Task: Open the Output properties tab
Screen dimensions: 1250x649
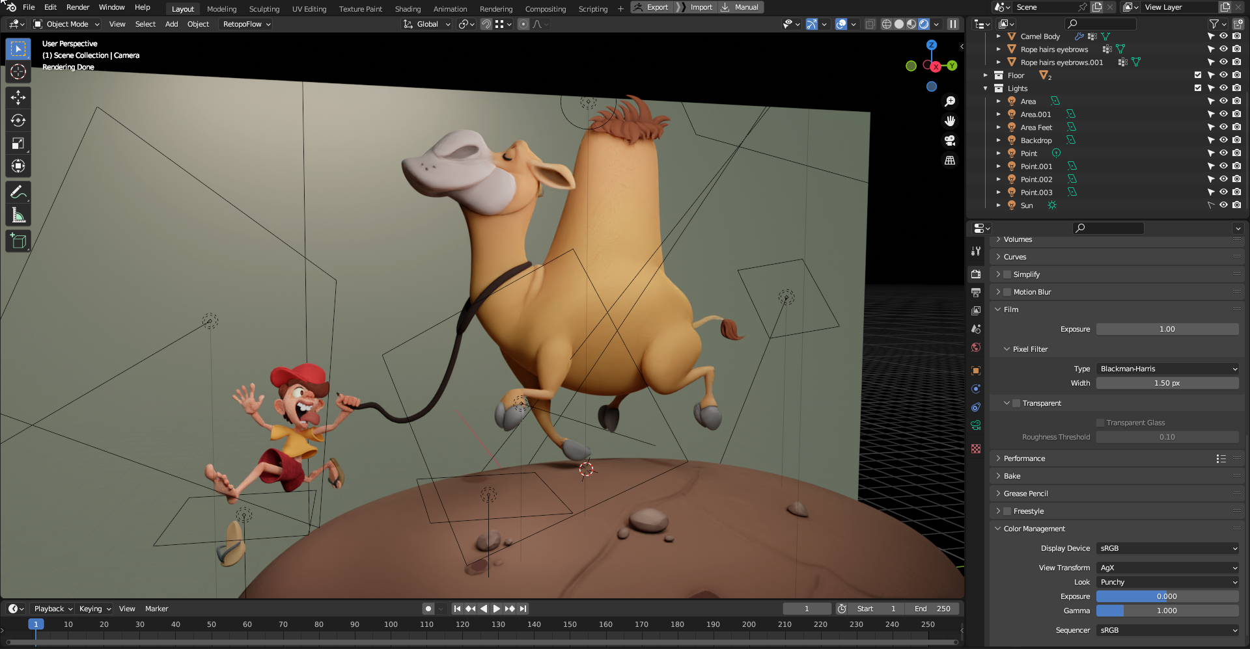Action: (x=976, y=293)
